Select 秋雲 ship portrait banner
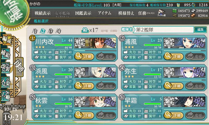209x125 pixels. pyautogui.click(x=95, y=102)
